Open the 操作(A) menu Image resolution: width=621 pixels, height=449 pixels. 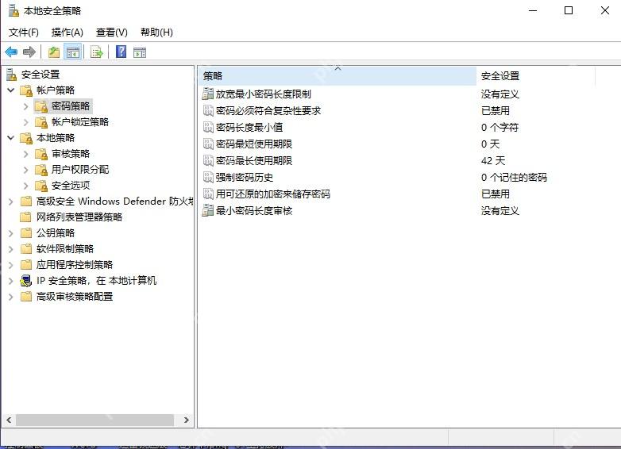[67, 32]
